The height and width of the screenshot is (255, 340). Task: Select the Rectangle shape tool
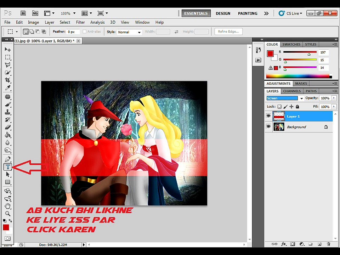tap(7, 182)
